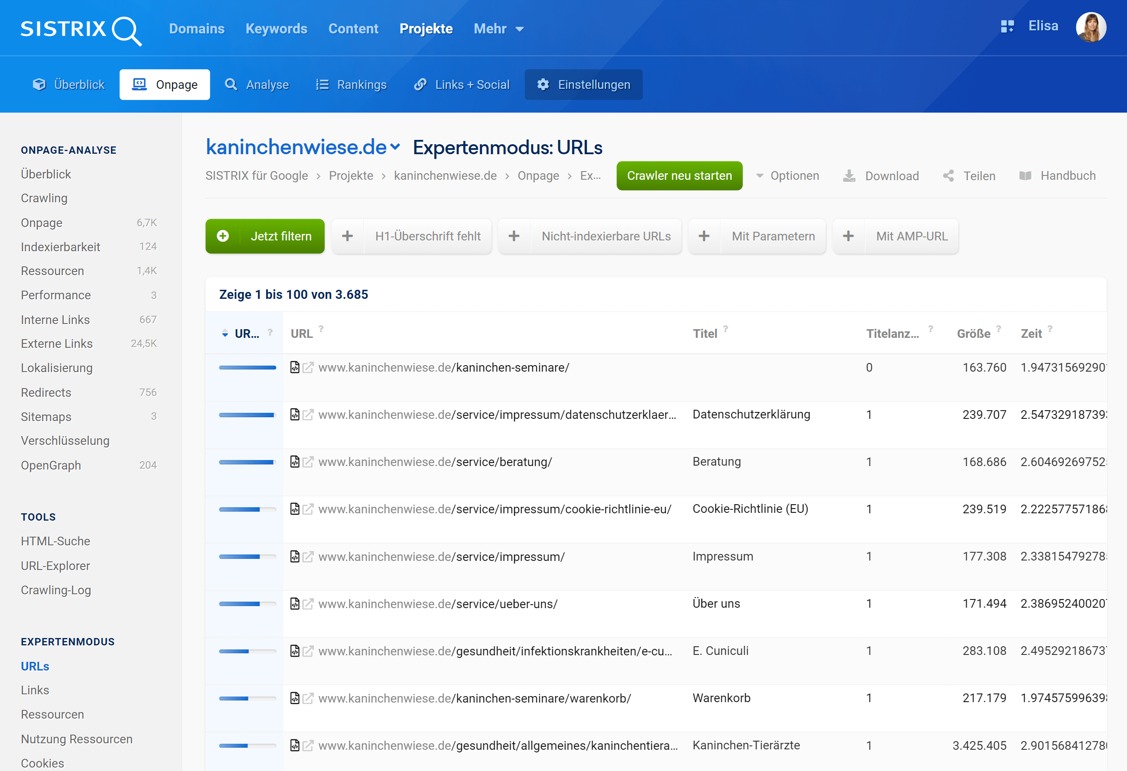The width and height of the screenshot is (1127, 771).
Task: Open Crawling in the sidebar
Action: tap(44, 198)
